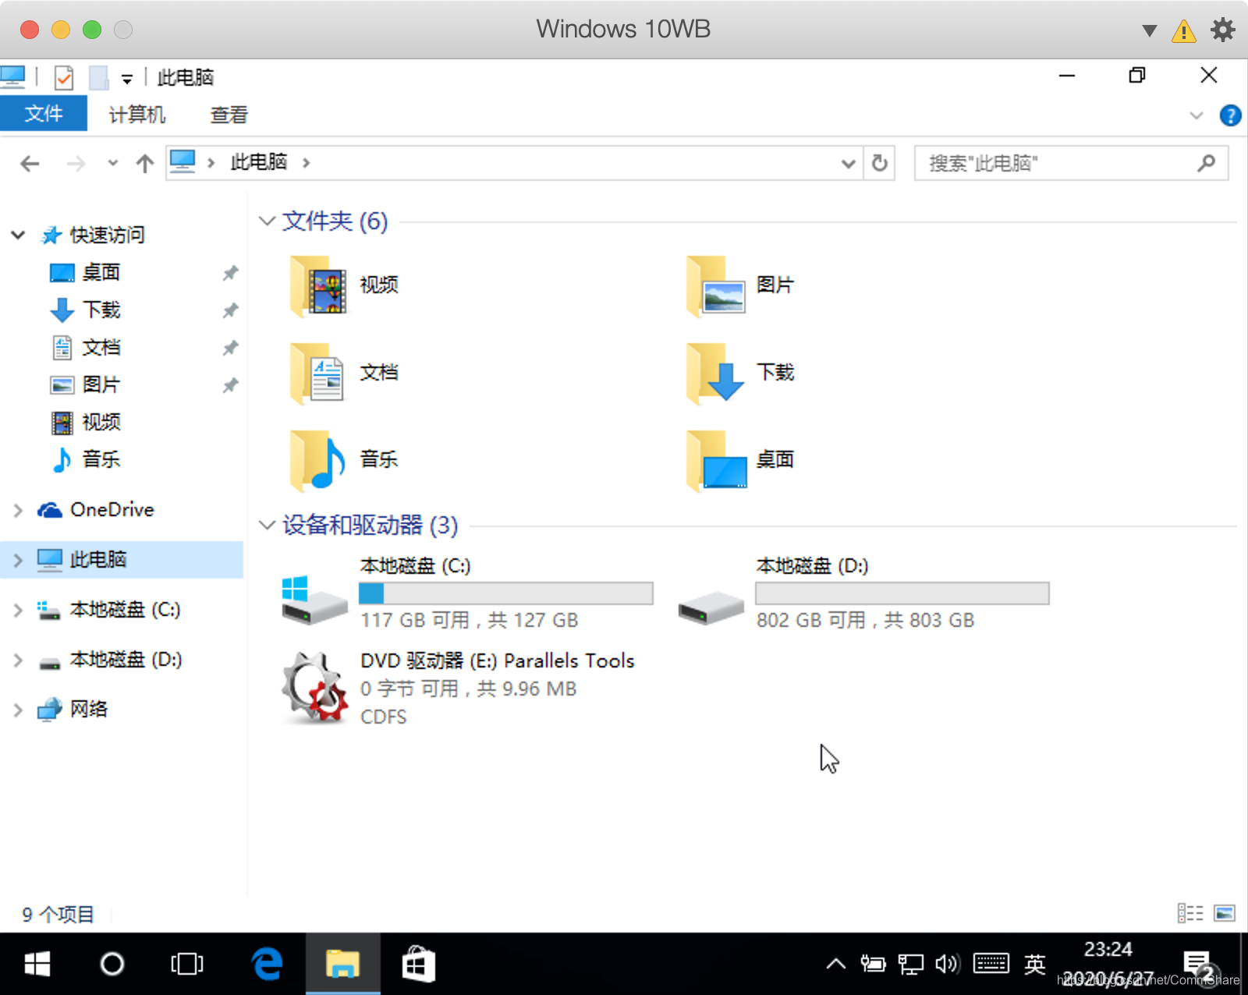Expand the ribbon with the chevron

coord(1196,115)
